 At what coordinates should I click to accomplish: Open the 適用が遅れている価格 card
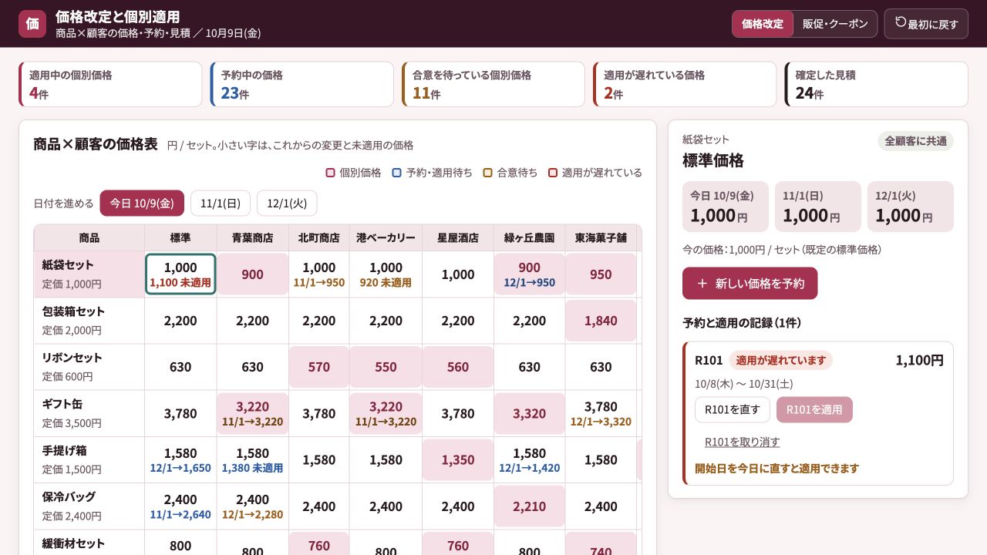[x=685, y=85]
